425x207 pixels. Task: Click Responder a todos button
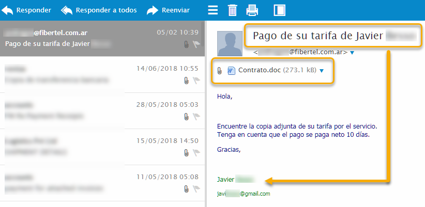click(99, 10)
